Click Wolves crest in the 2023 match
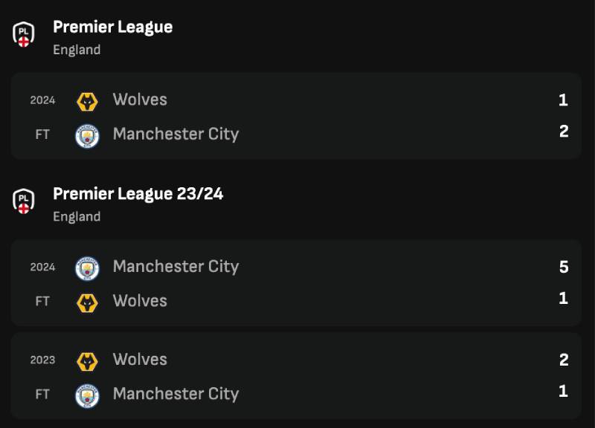Screen dimensions: 595x428 88,360
